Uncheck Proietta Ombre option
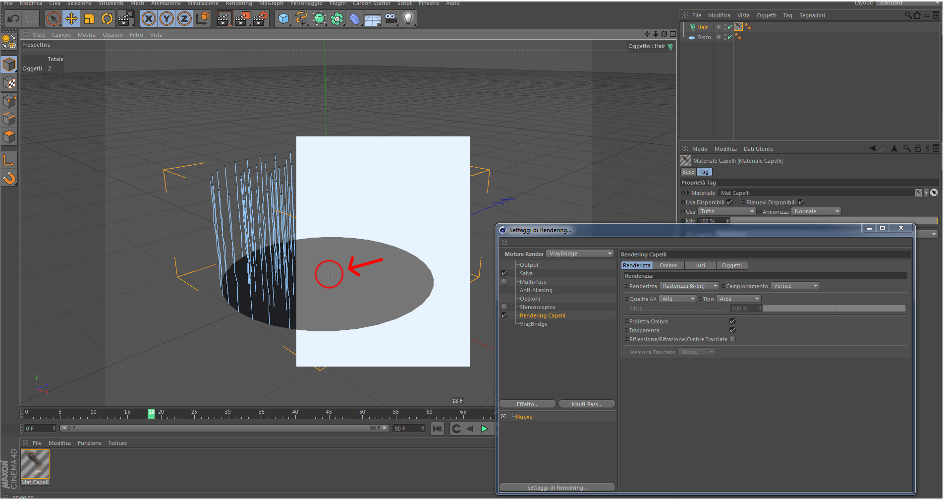This screenshot has height=500, width=944. point(732,321)
